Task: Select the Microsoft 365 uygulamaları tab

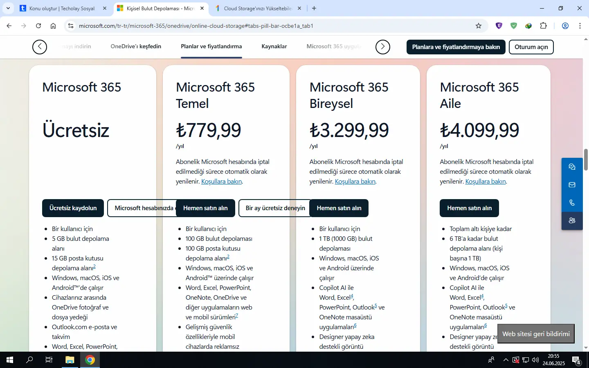Action: pyautogui.click(x=334, y=47)
